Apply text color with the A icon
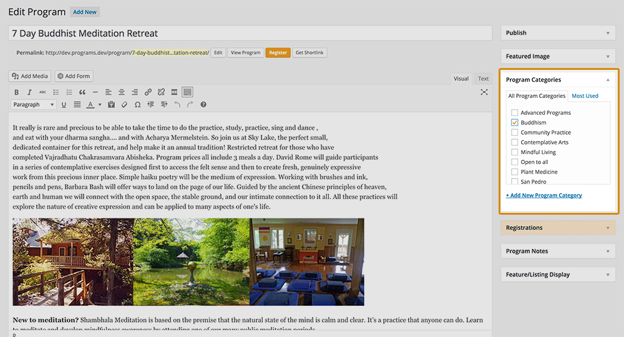This screenshot has height=337, width=624. click(90, 105)
